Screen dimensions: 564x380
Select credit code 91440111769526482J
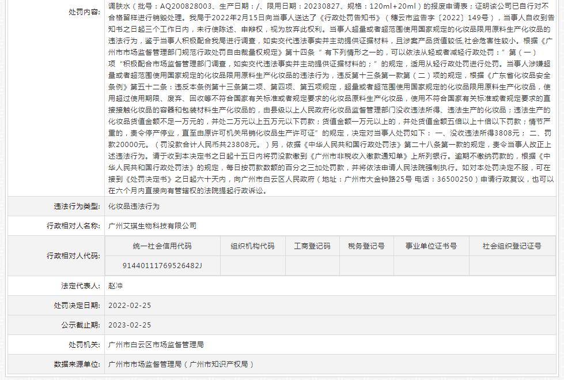[162, 266]
